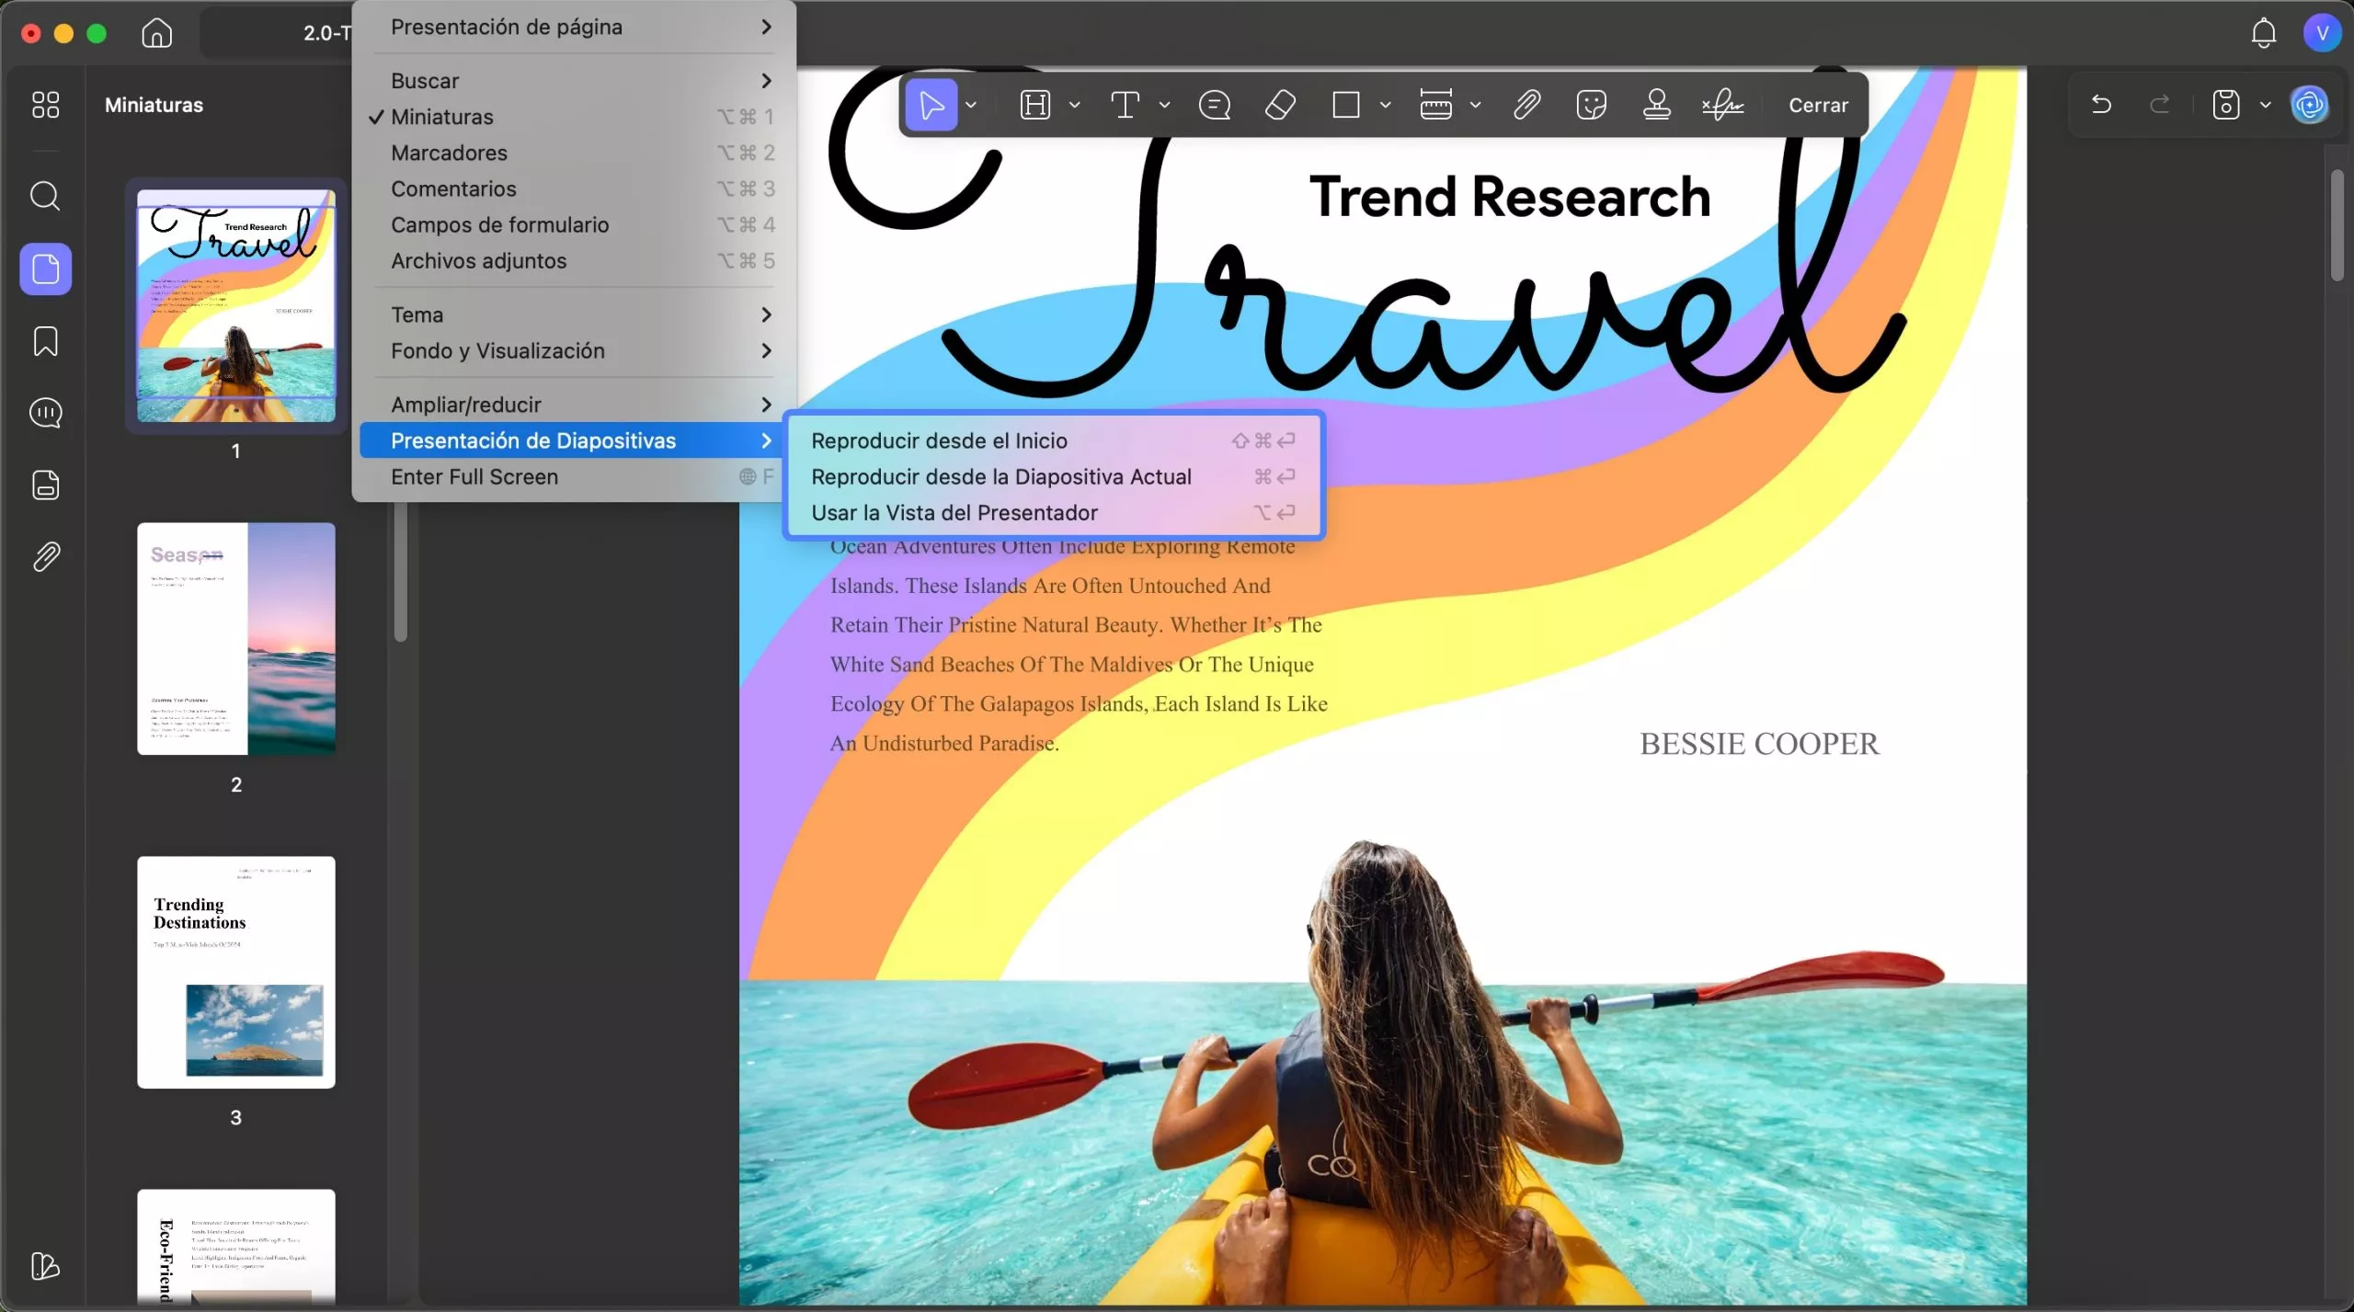Screen dimensions: 2354x1312
Task: Expand the Buscar submenu
Action: click(x=572, y=81)
